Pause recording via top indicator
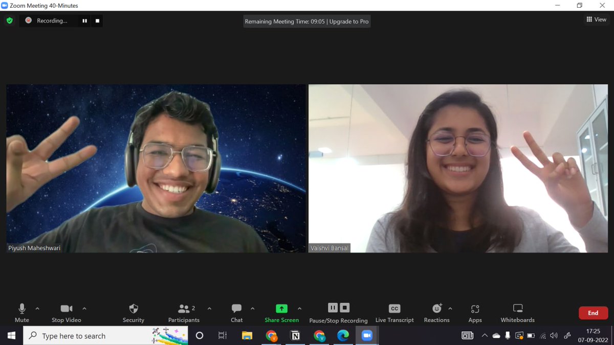 point(84,21)
